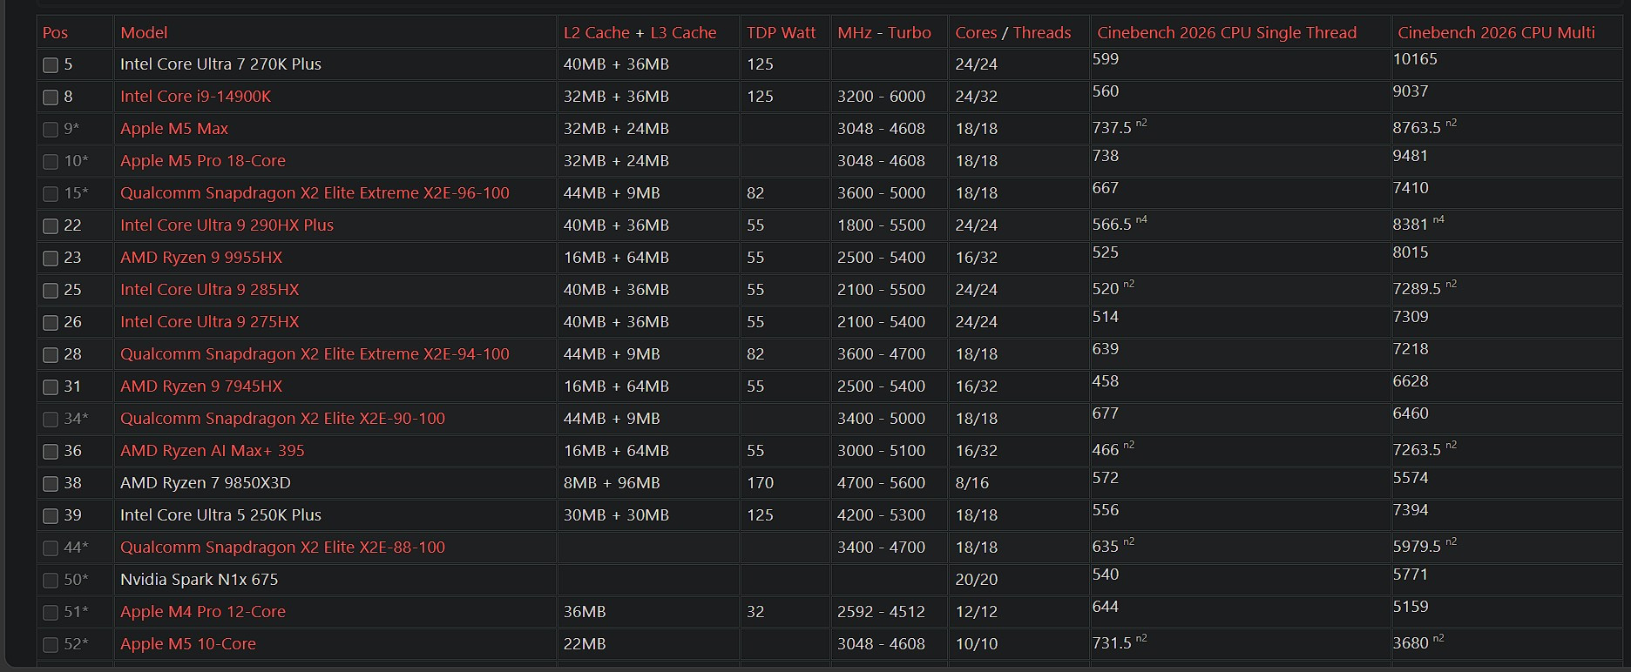
Task: Click the 20/20 cores cell
Action: pyautogui.click(x=976, y=580)
